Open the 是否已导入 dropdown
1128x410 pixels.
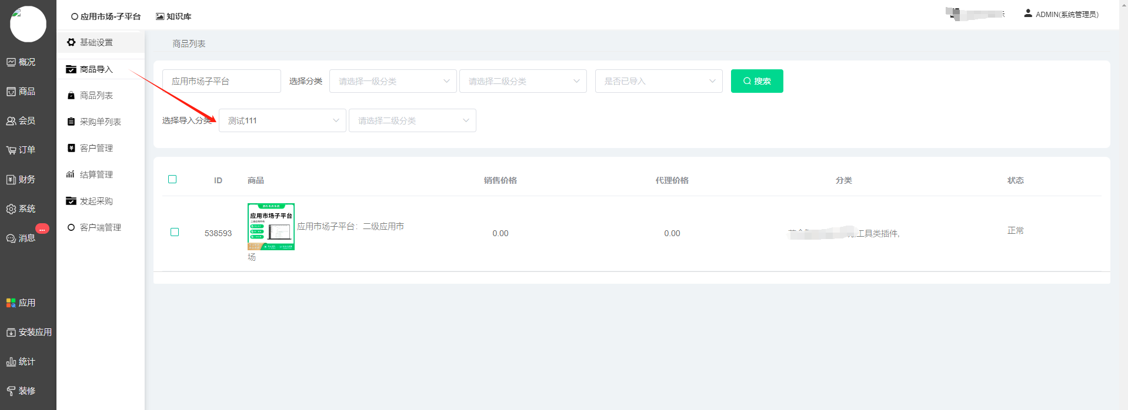tap(658, 81)
